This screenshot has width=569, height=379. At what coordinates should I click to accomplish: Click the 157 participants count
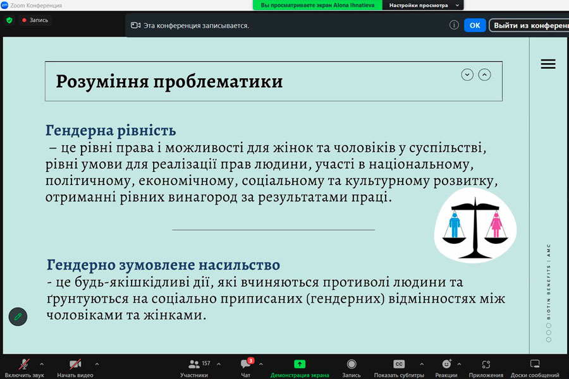pyautogui.click(x=206, y=363)
